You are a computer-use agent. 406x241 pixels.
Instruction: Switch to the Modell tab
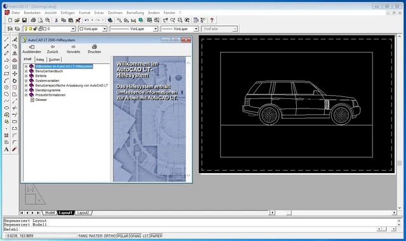(49, 213)
